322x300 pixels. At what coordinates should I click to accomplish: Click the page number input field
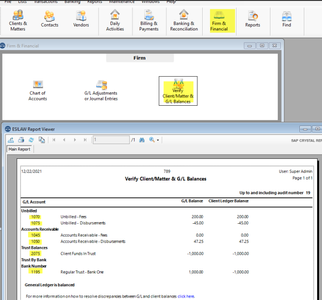click(x=111, y=140)
